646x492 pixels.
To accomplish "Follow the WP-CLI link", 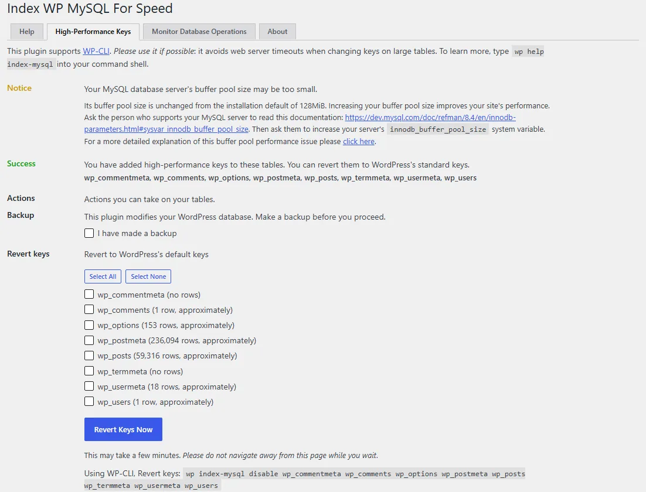I will [96, 51].
